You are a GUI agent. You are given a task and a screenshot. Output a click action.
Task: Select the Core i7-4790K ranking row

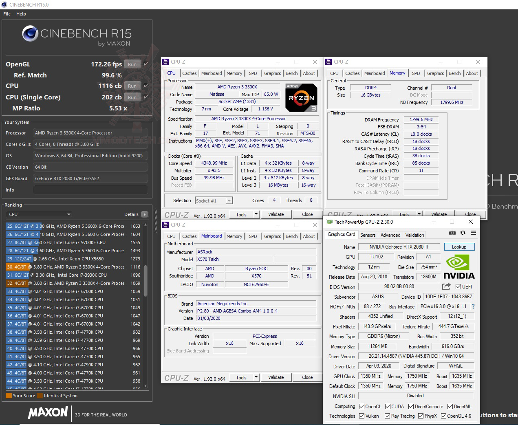[73, 365]
